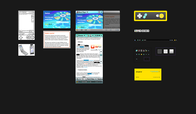This screenshot has width=196, height=114.
Task: Follow the 'increases' link in article
Action: click(x=86, y=67)
